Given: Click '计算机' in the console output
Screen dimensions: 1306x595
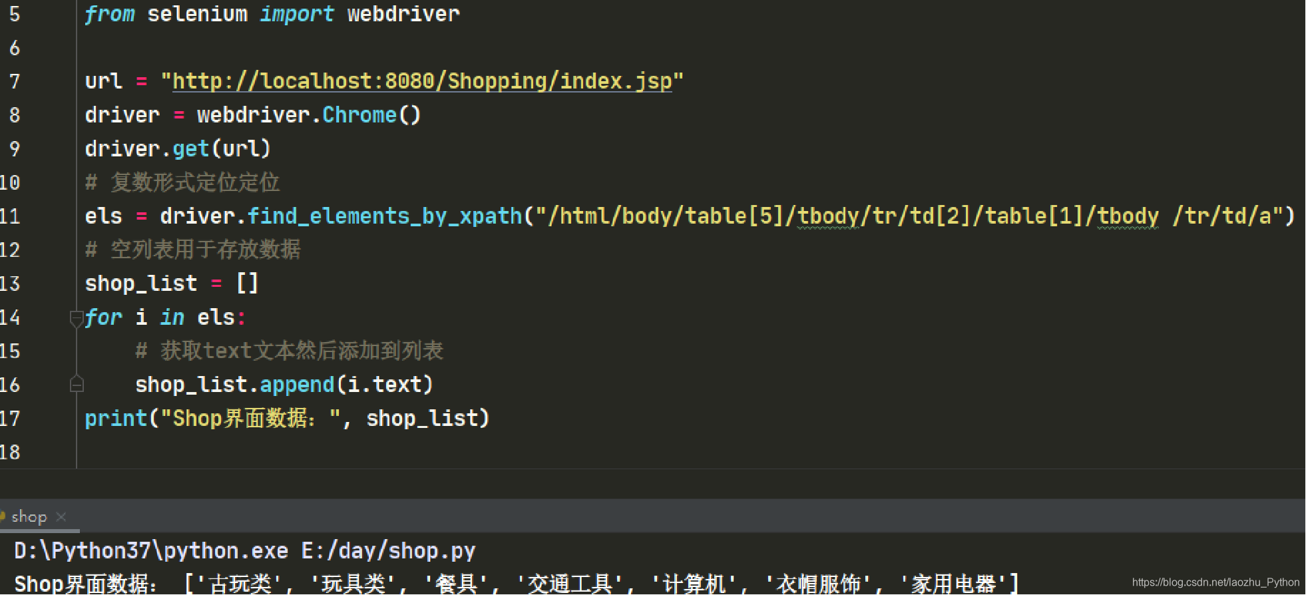Looking at the screenshot, I should tap(694, 584).
